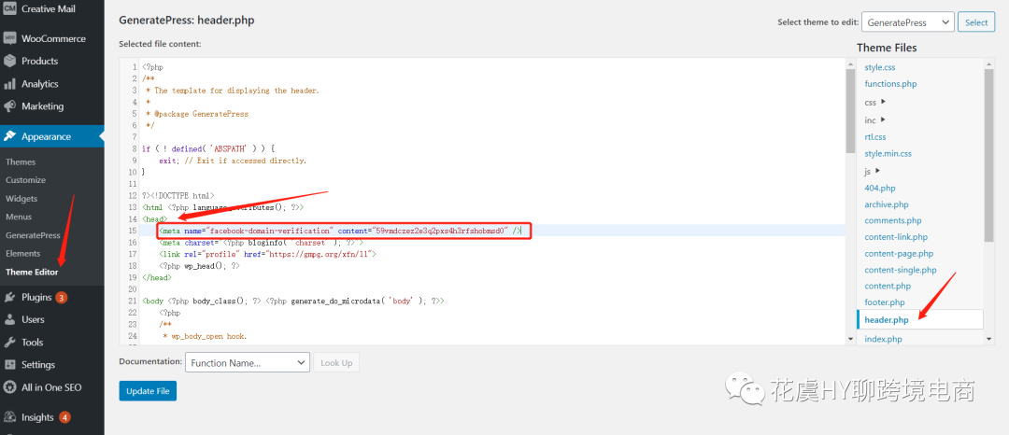
Task: Open the Settings menu label
Action: 38,364
